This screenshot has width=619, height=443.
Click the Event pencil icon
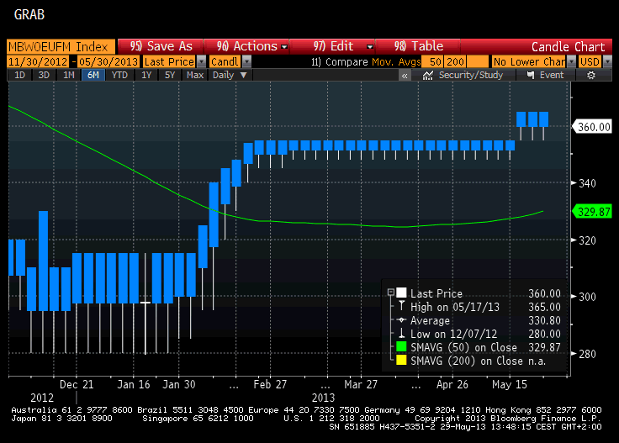(x=528, y=75)
